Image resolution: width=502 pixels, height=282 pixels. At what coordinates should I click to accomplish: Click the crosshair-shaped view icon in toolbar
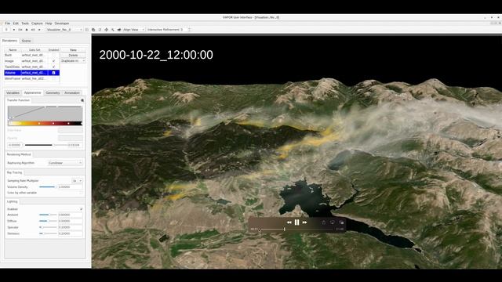coord(107,30)
